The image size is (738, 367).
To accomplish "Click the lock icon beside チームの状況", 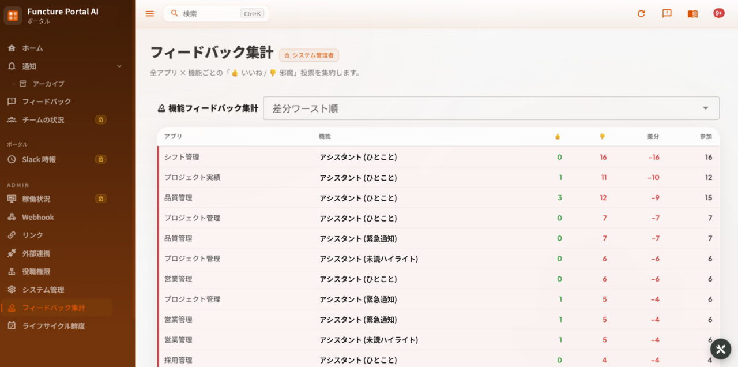I will tap(101, 120).
